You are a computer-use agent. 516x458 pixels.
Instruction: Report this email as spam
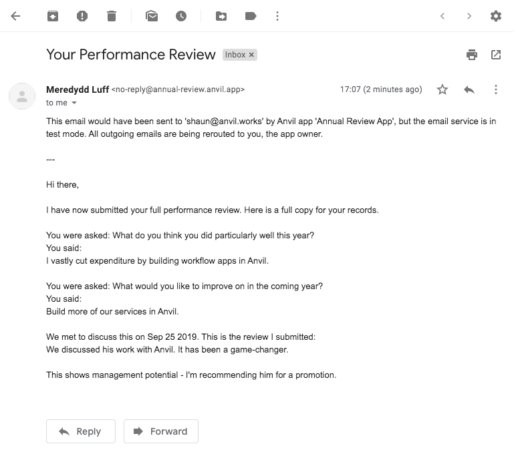pyautogui.click(x=82, y=16)
